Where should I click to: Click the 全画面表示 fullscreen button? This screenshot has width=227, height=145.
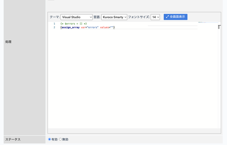(x=176, y=17)
